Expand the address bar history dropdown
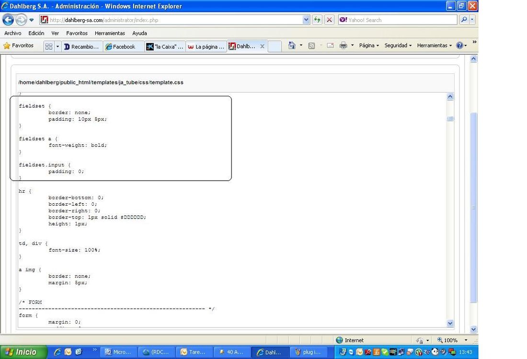This screenshot has width=527, height=359. tap(306, 20)
